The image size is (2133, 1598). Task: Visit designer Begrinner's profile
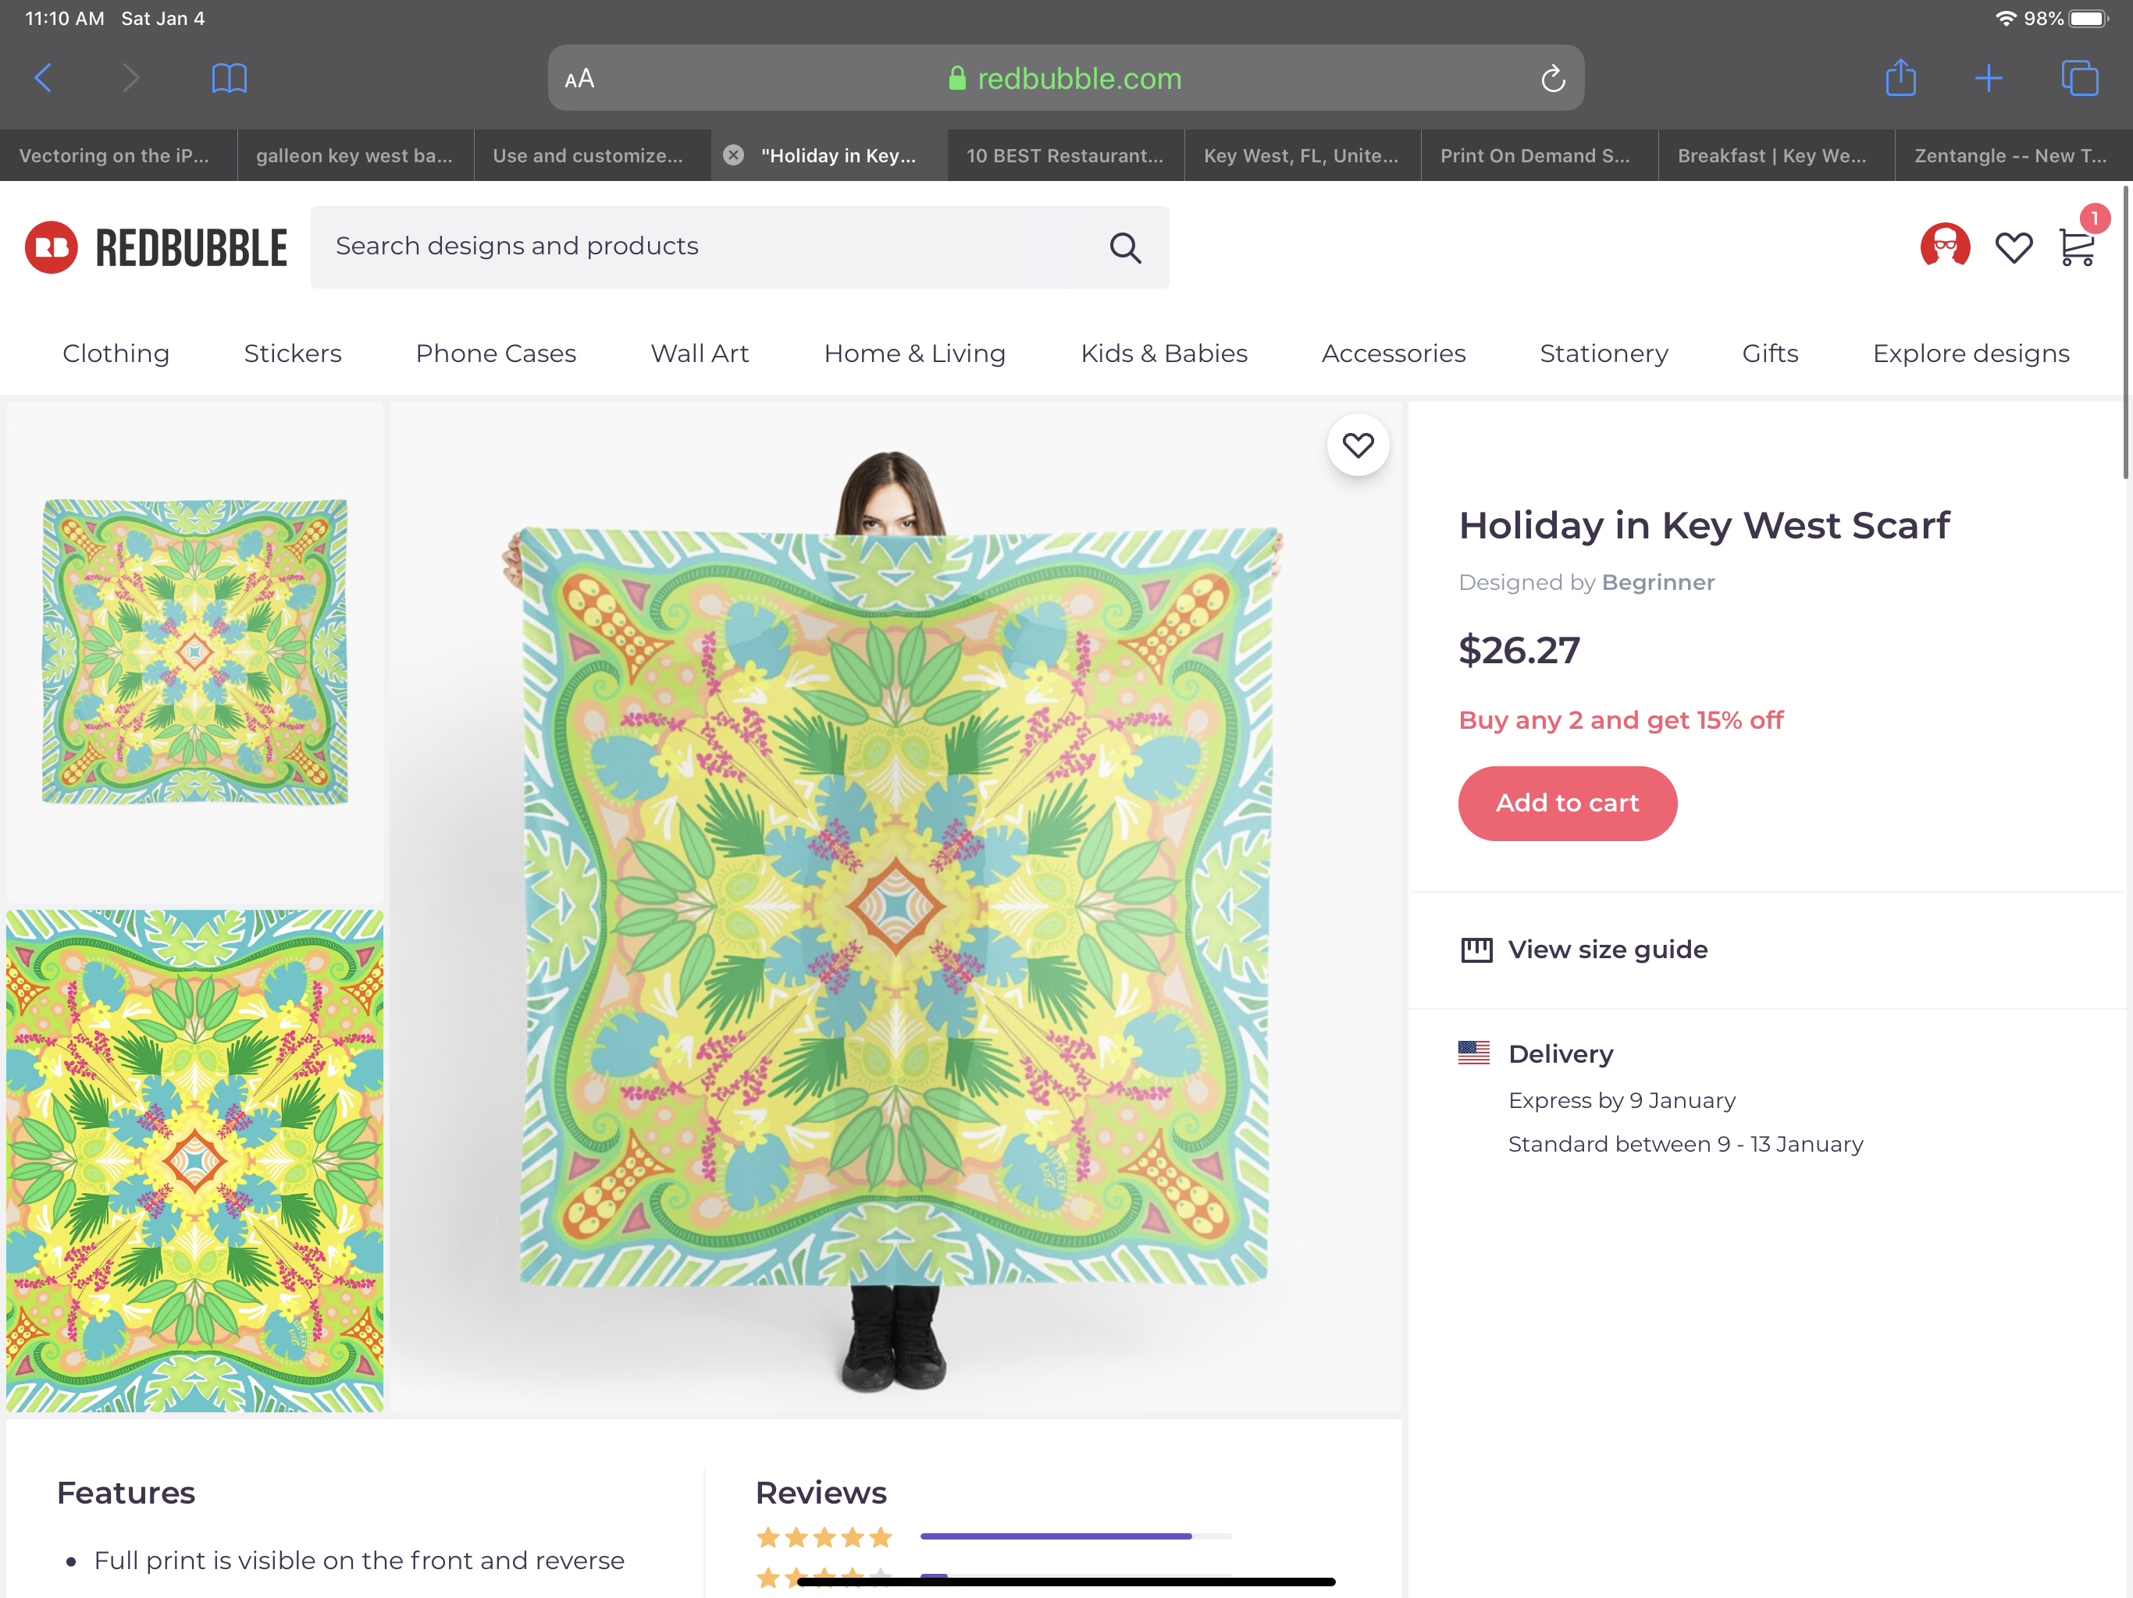[x=1658, y=582]
